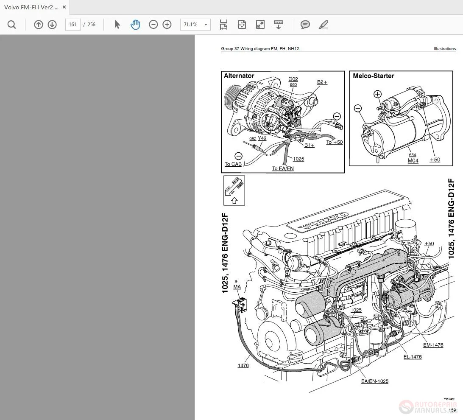Click the EM-1476 callout label
The height and width of the screenshot is (420, 463).
click(x=433, y=345)
